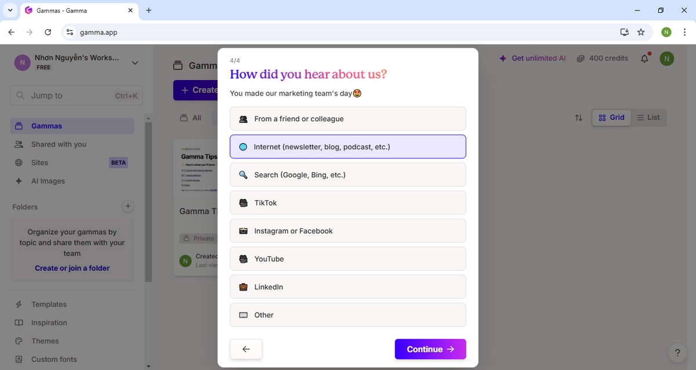Click the browser forward arrow
Image resolution: width=696 pixels, height=370 pixels.
click(30, 32)
